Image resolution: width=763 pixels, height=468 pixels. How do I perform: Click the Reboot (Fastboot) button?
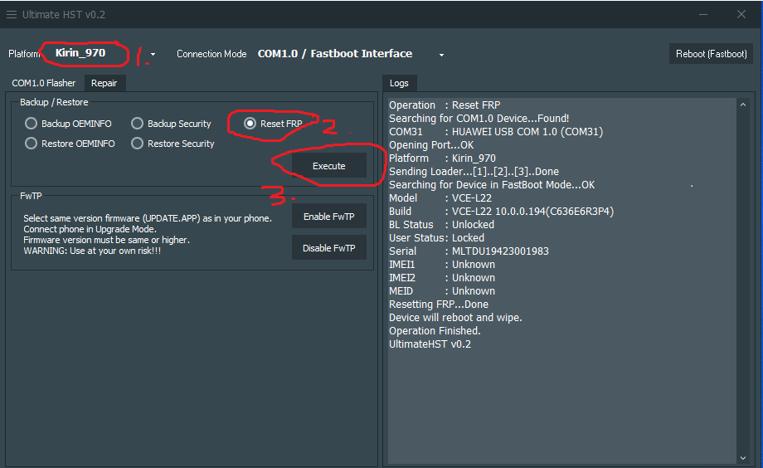(x=711, y=54)
